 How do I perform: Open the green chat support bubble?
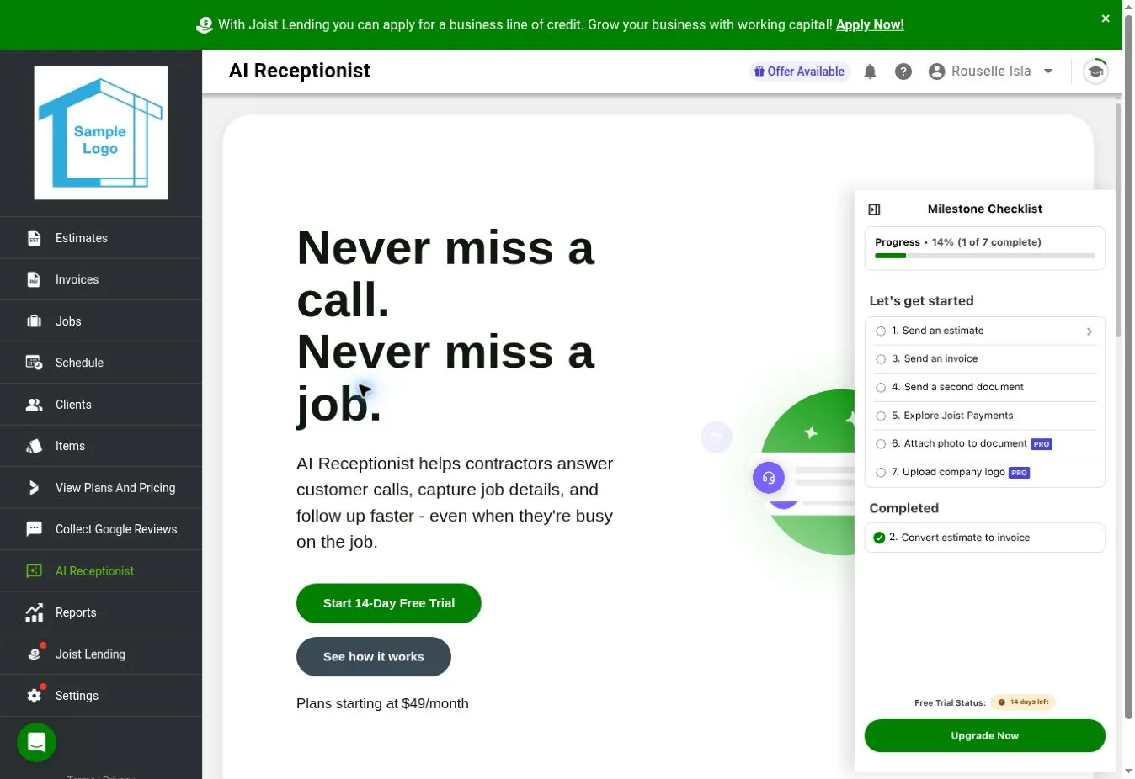tap(36, 742)
